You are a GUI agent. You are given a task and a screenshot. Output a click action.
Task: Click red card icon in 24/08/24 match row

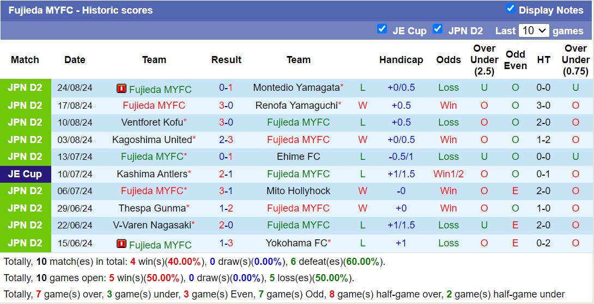[x=122, y=88]
